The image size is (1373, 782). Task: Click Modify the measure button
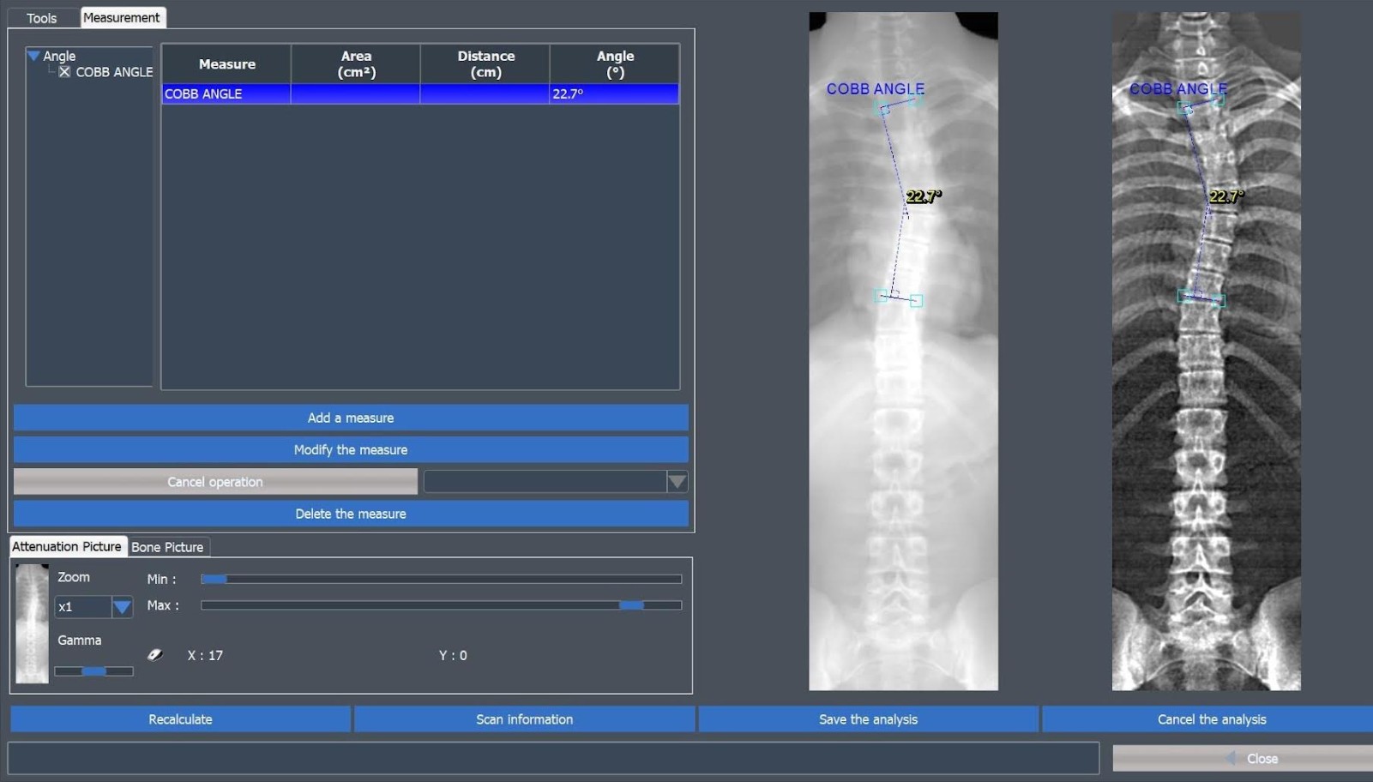(x=351, y=449)
